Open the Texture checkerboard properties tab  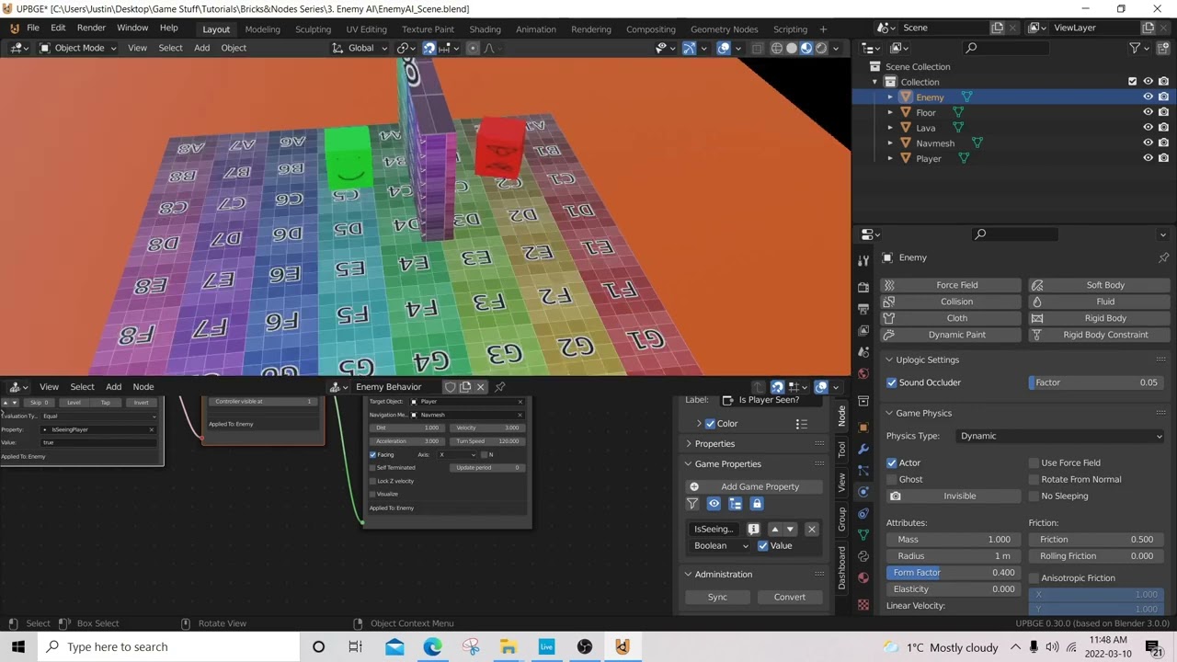[x=863, y=604]
